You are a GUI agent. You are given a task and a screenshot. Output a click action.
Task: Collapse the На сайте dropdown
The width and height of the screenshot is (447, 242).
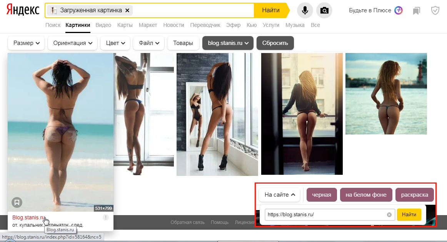tap(280, 195)
